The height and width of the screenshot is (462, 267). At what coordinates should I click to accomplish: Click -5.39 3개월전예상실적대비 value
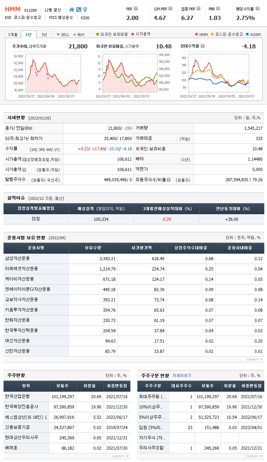(x=166, y=219)
